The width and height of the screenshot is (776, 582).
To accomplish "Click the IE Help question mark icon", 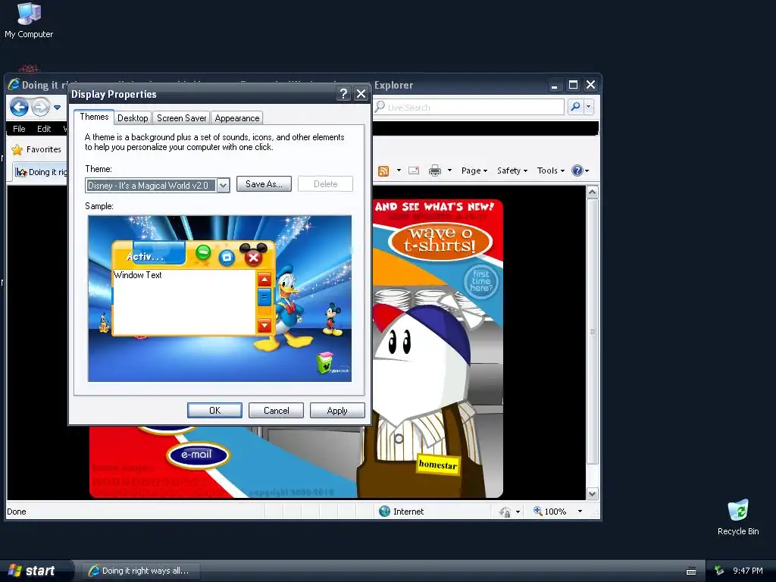I will point(577,171).
